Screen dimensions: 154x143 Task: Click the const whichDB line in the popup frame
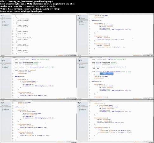tap(109, 67)
